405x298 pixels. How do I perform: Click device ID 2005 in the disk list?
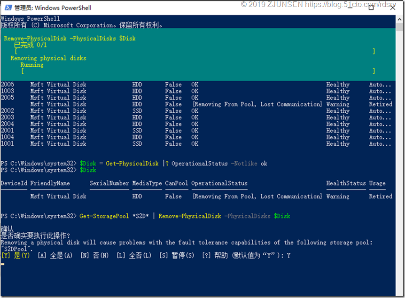pos(7,98)
